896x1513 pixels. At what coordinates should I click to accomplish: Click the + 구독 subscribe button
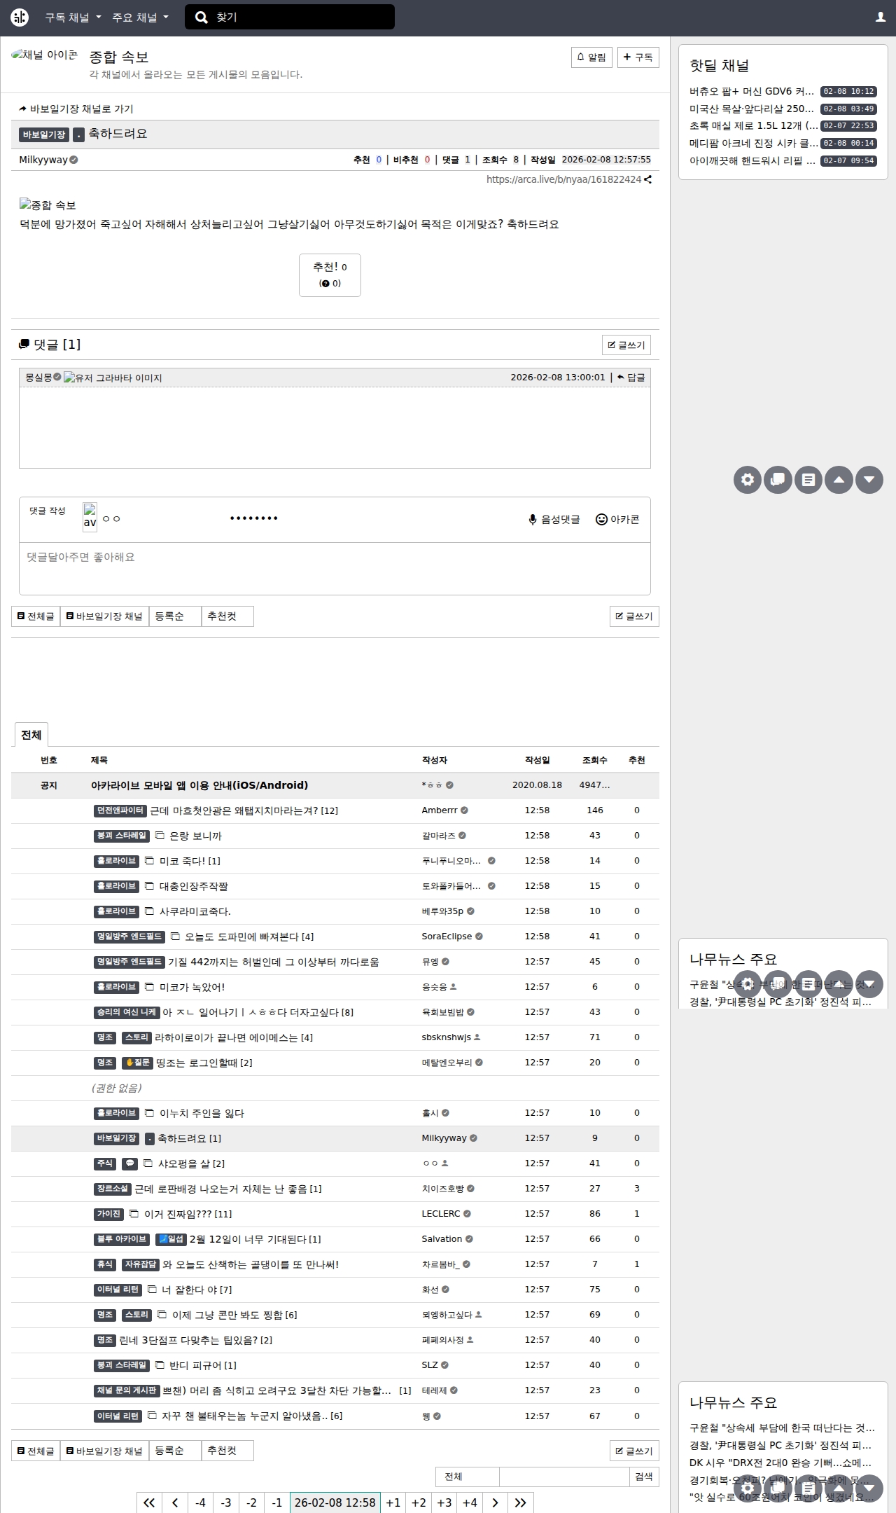tap(638, 57)
